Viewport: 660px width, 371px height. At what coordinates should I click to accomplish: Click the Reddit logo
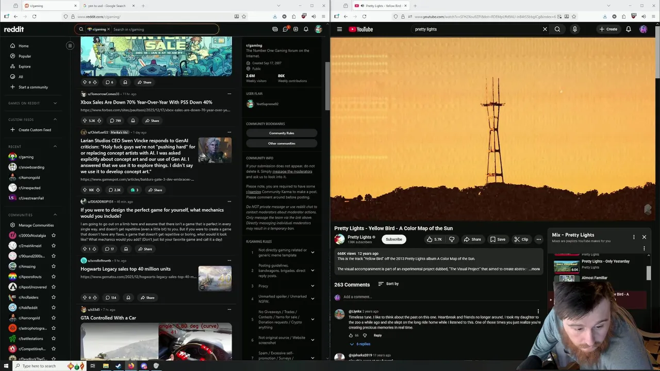[14, 29]
